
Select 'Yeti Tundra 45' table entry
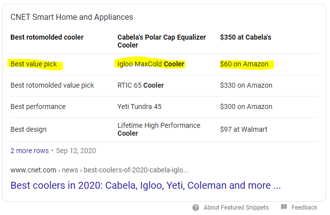tap(139, 107)
